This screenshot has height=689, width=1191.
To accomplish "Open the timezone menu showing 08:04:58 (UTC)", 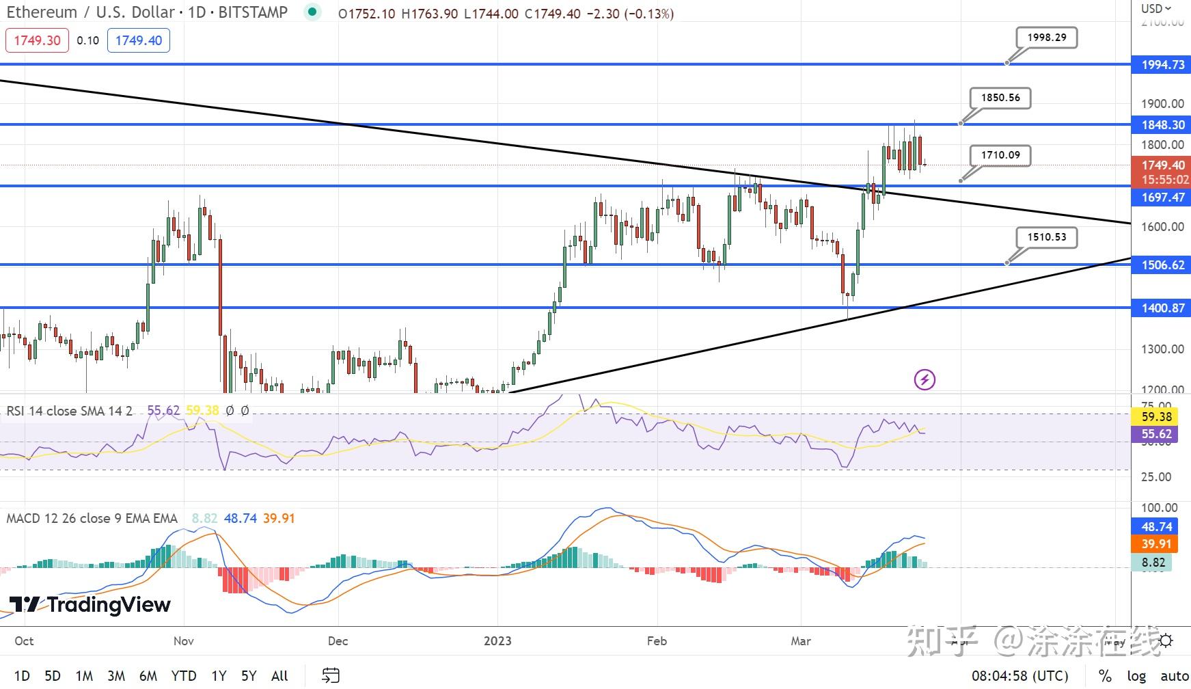I will pyautogui.click(x=1019, y=675).
